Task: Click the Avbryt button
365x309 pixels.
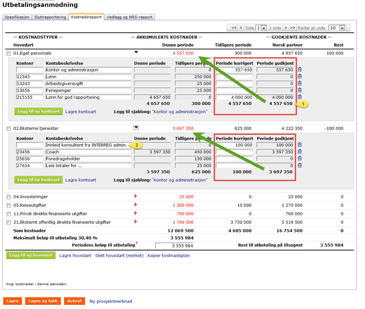Action: click(x=75, y=301)
